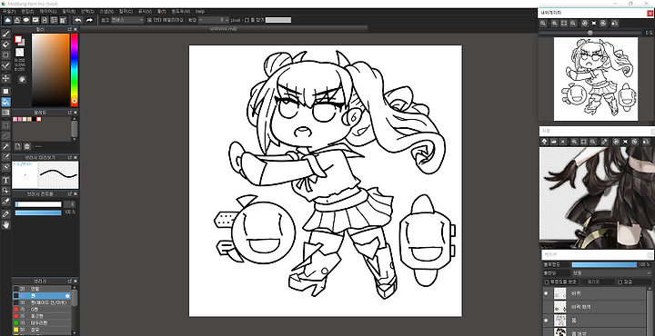Viewport: 655px width, 336px height.
Task: Select the Select Pen tool
Action: tap(5, 157)
